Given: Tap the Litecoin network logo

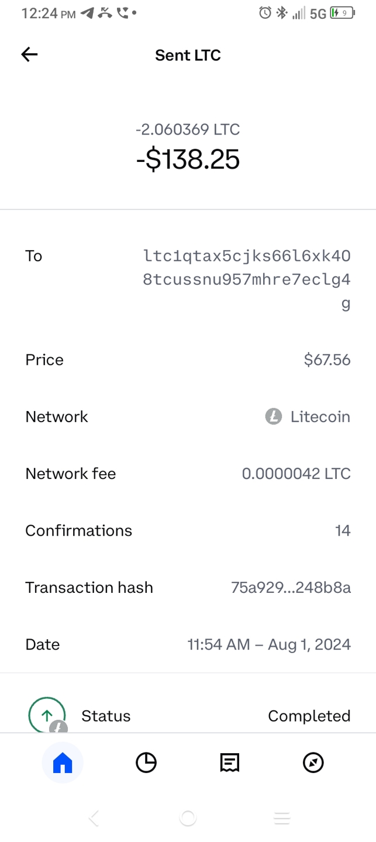Looking at the screenshot, I should pos(273,417).
